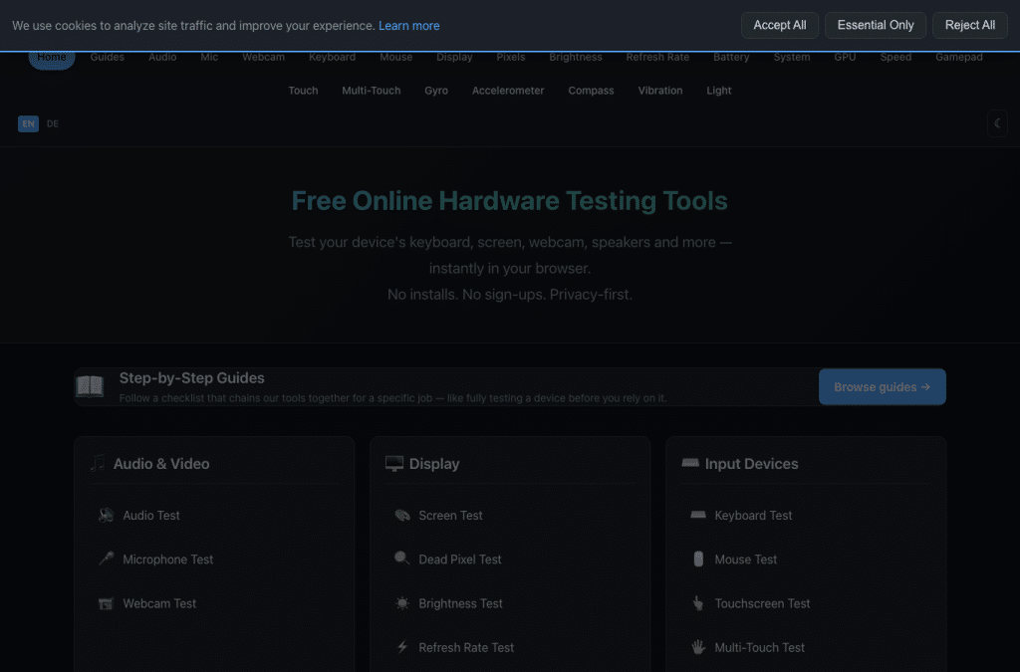Image resolution: width=1020 pixels, height=672 pixels.
Task: Click the sun icon beside Brightness Test
Action: pos(402,603)
